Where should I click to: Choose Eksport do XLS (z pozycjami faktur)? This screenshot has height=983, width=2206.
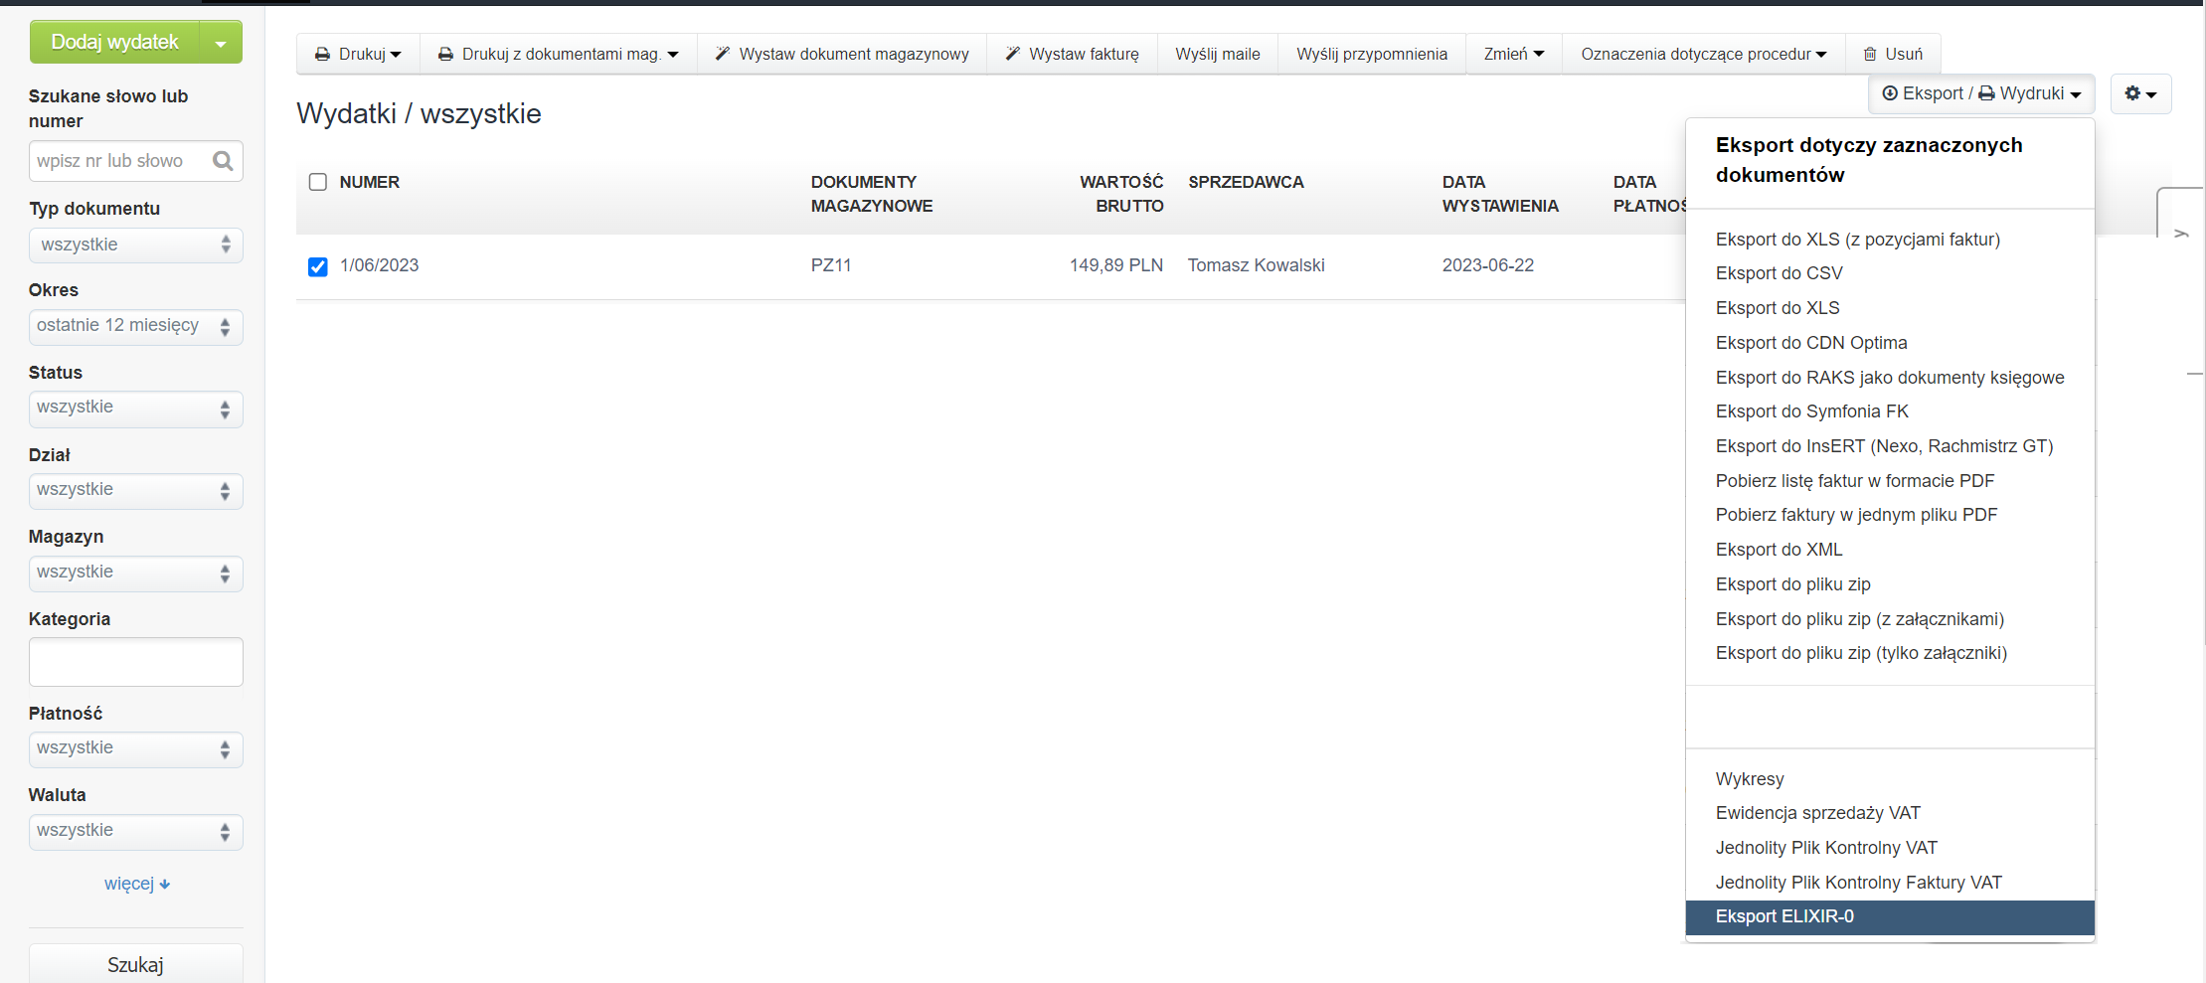[x=1858, y=240]
